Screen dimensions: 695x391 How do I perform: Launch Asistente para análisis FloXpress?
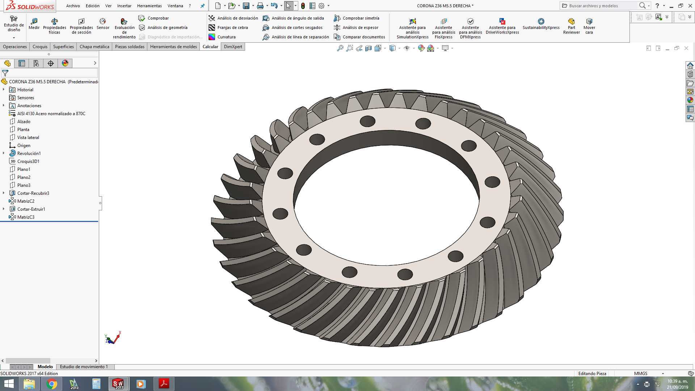(443, 28)
